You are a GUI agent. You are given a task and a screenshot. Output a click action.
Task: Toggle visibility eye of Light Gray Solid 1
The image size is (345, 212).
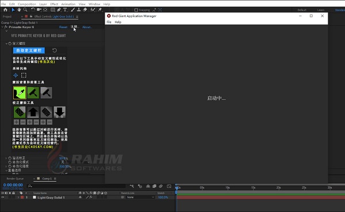[3, 197]
